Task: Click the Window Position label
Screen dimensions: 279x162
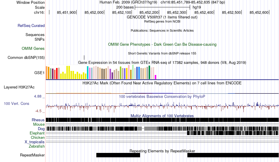Action: tap(31, 2)
